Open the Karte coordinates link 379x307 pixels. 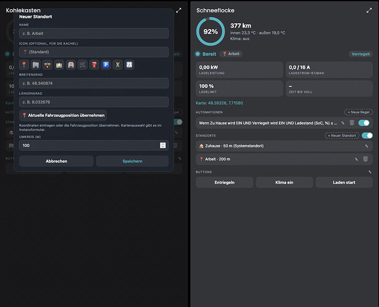(x=219, y=103)
